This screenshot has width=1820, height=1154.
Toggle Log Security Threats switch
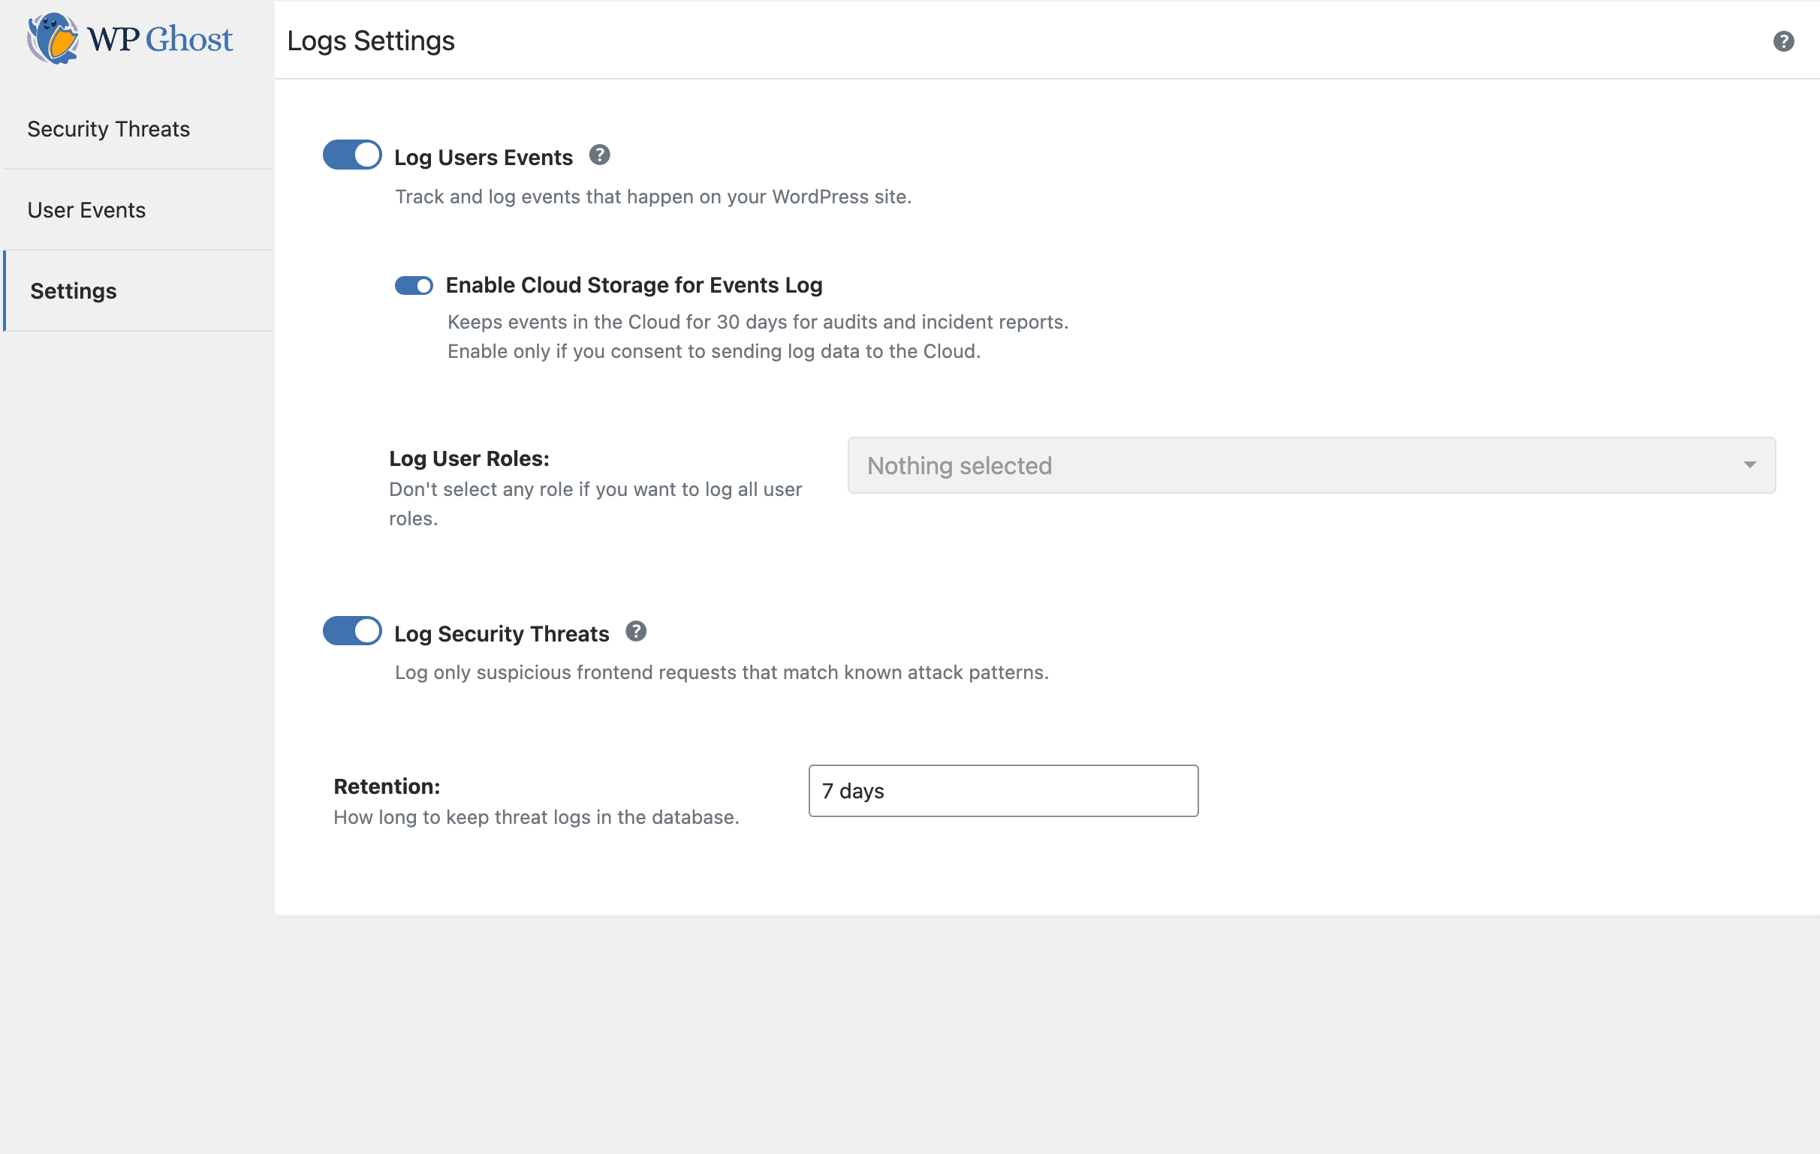click(352, 631)
